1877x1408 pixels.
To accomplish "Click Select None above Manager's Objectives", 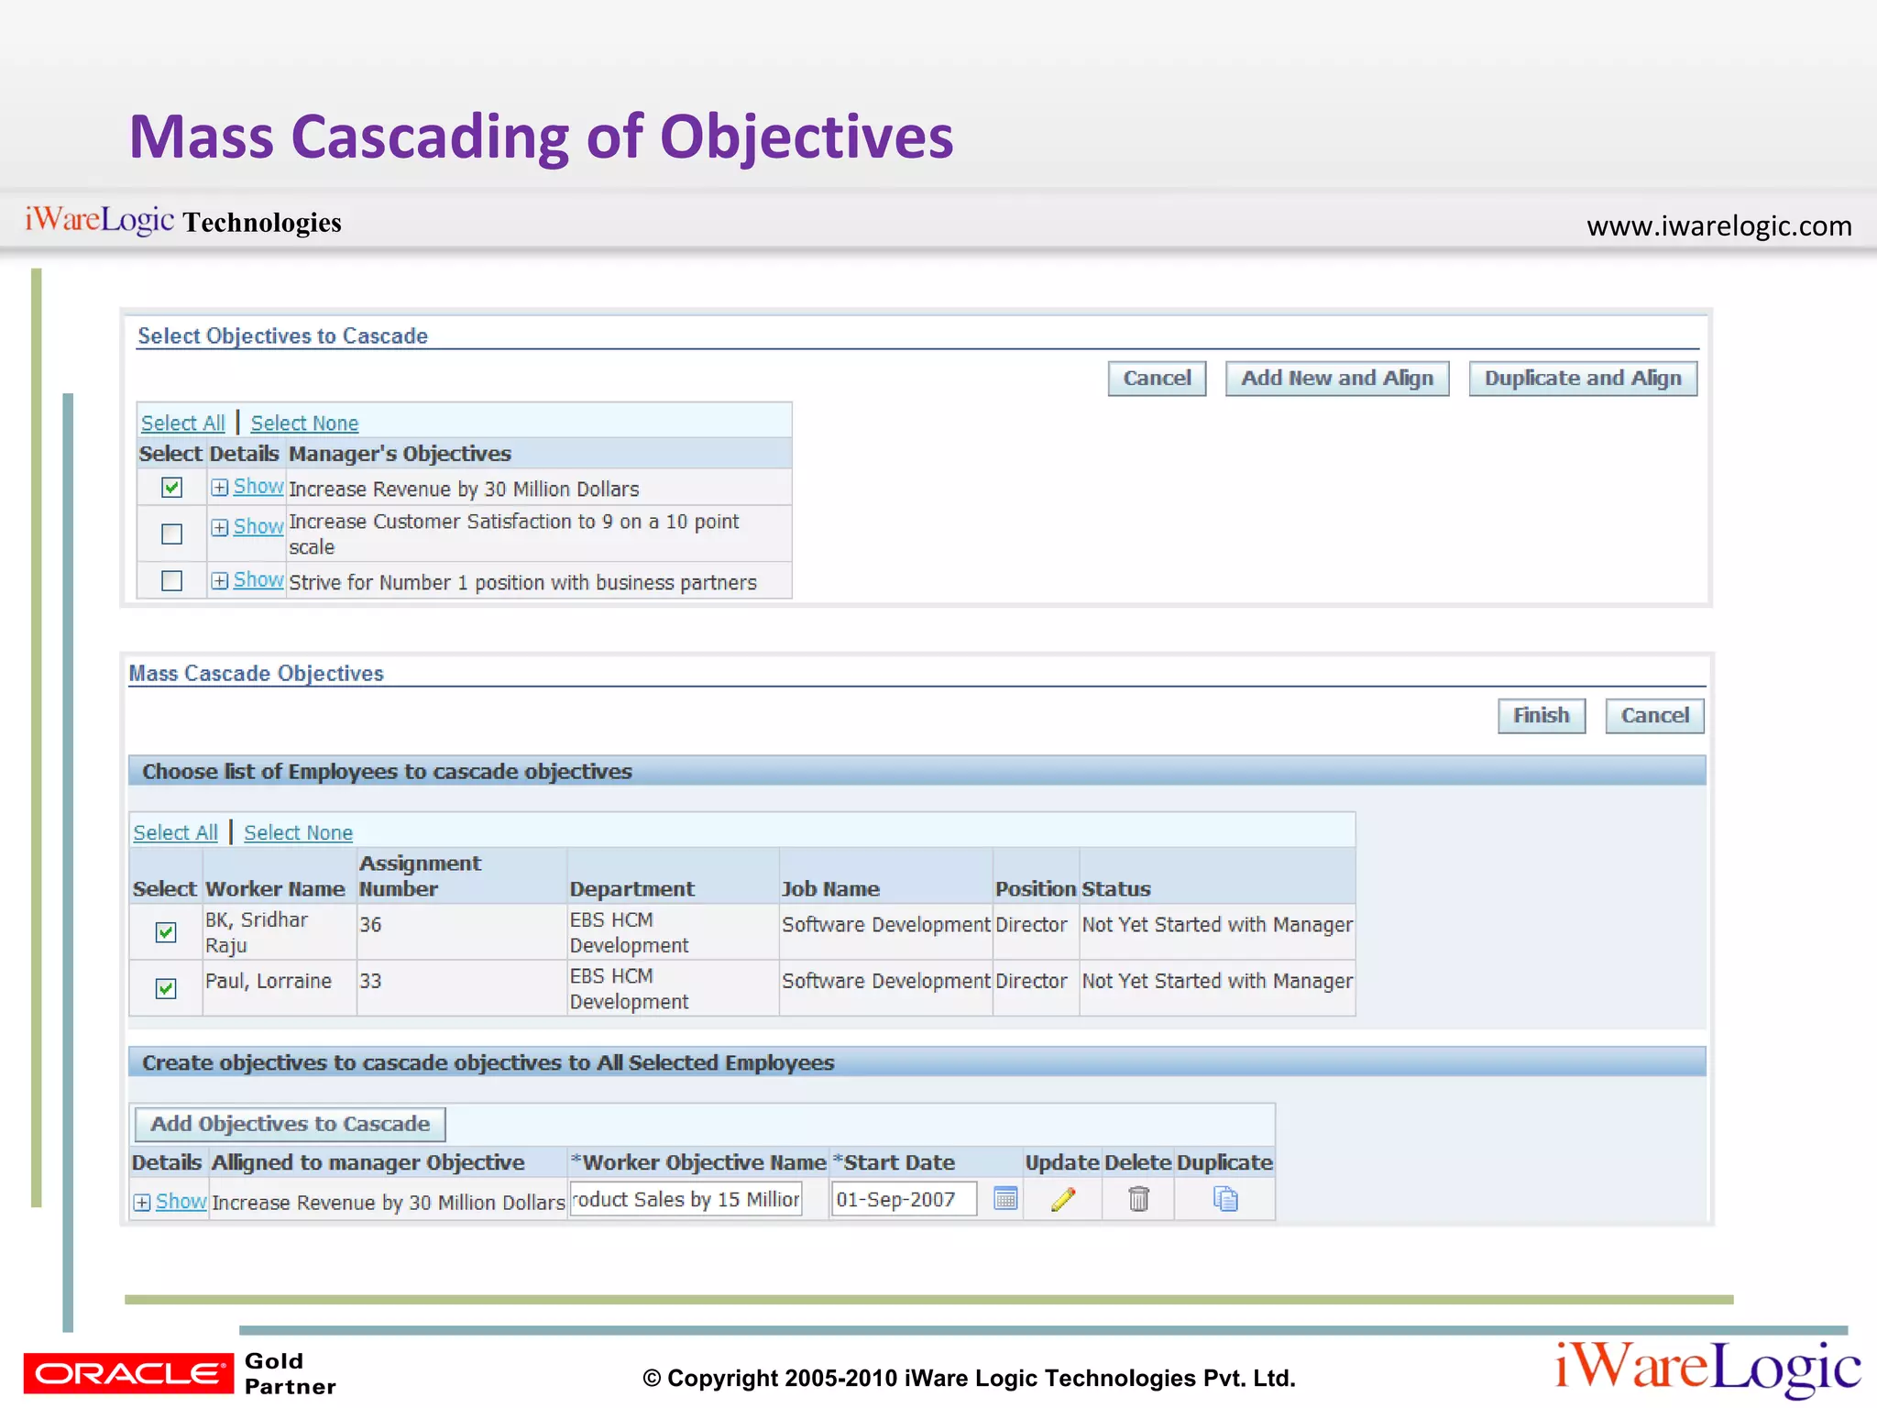I will coord(304,423).
